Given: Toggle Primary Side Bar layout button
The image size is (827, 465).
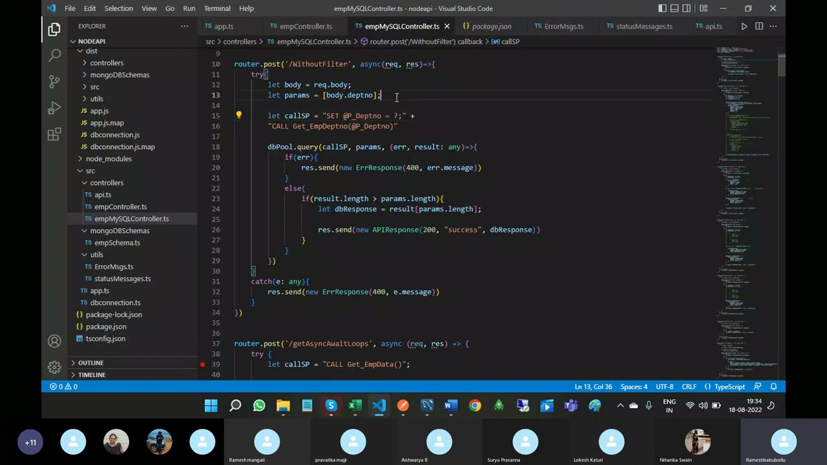Looking at the screenshot, I should pyautogui.click(x=663, y=8).
